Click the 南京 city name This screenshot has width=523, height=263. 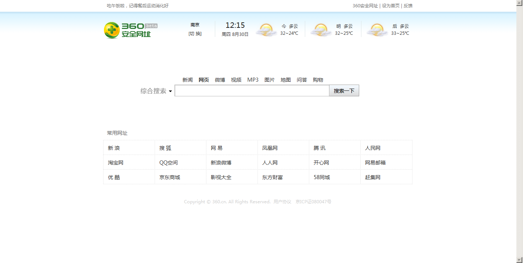click(x=195, y=25)
